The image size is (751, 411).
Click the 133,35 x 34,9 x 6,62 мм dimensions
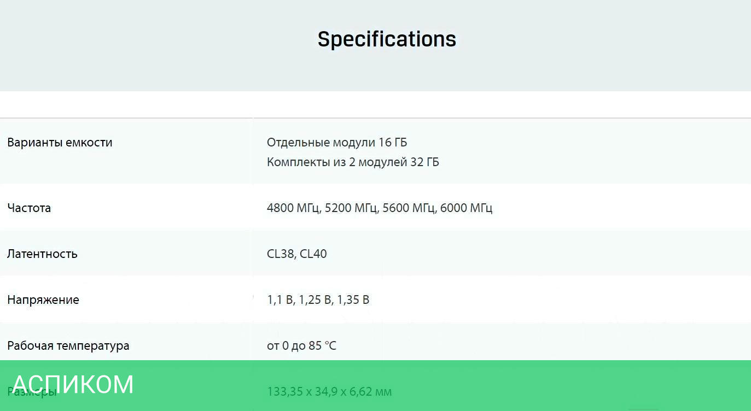click(329, 392)
